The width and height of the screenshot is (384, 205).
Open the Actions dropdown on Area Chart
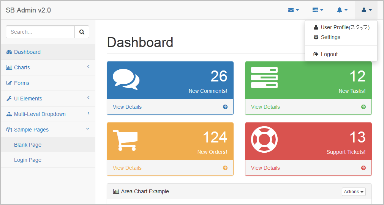[354, 192]
